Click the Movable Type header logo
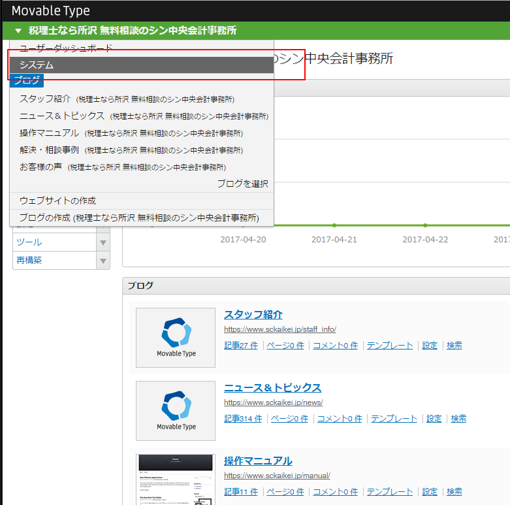Viewport: 510px width, 505px height. (51, 10)
